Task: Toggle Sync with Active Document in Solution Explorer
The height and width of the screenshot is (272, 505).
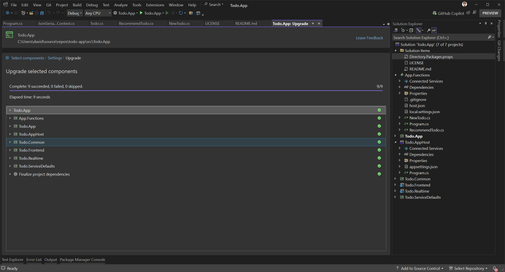Action: click(419, 30)
